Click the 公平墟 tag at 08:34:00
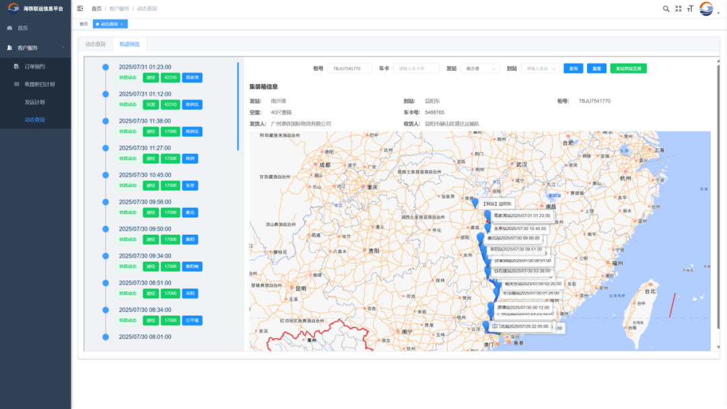Image resolution: width=727 pixels, height=409 pixels. click(x=192, y=320)
